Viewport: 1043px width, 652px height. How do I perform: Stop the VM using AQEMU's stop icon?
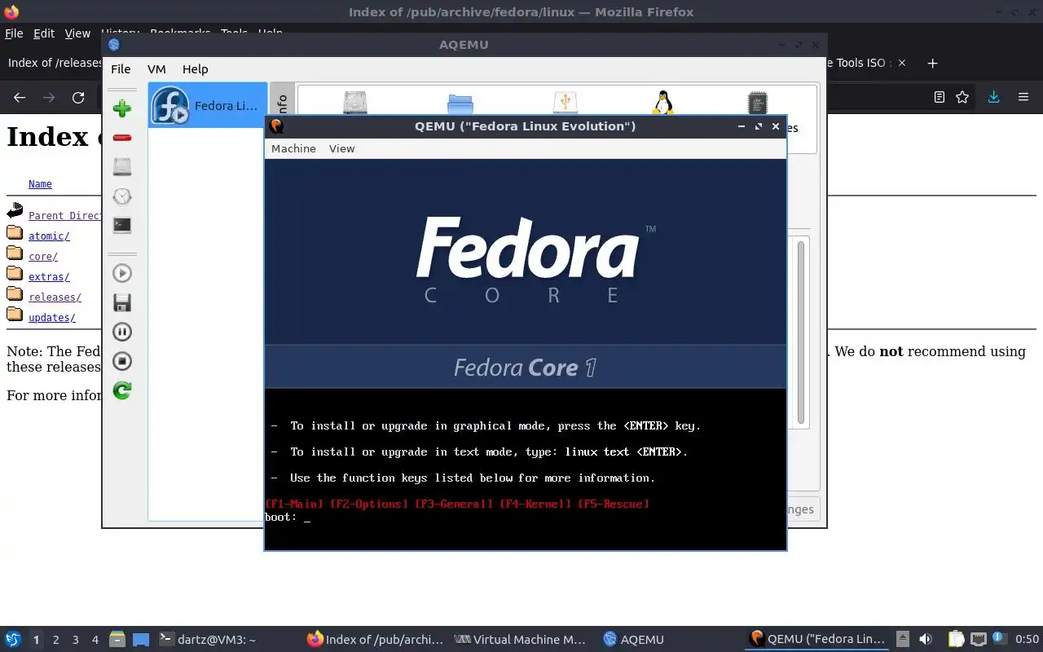tap(122, 361)
